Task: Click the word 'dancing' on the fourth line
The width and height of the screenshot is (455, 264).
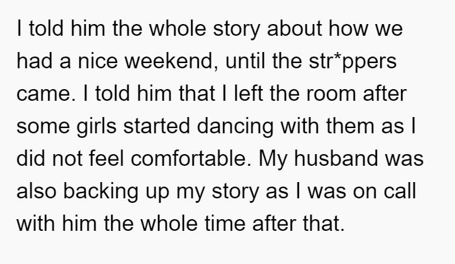Action: pyautogui.click(x=235, y=127)
